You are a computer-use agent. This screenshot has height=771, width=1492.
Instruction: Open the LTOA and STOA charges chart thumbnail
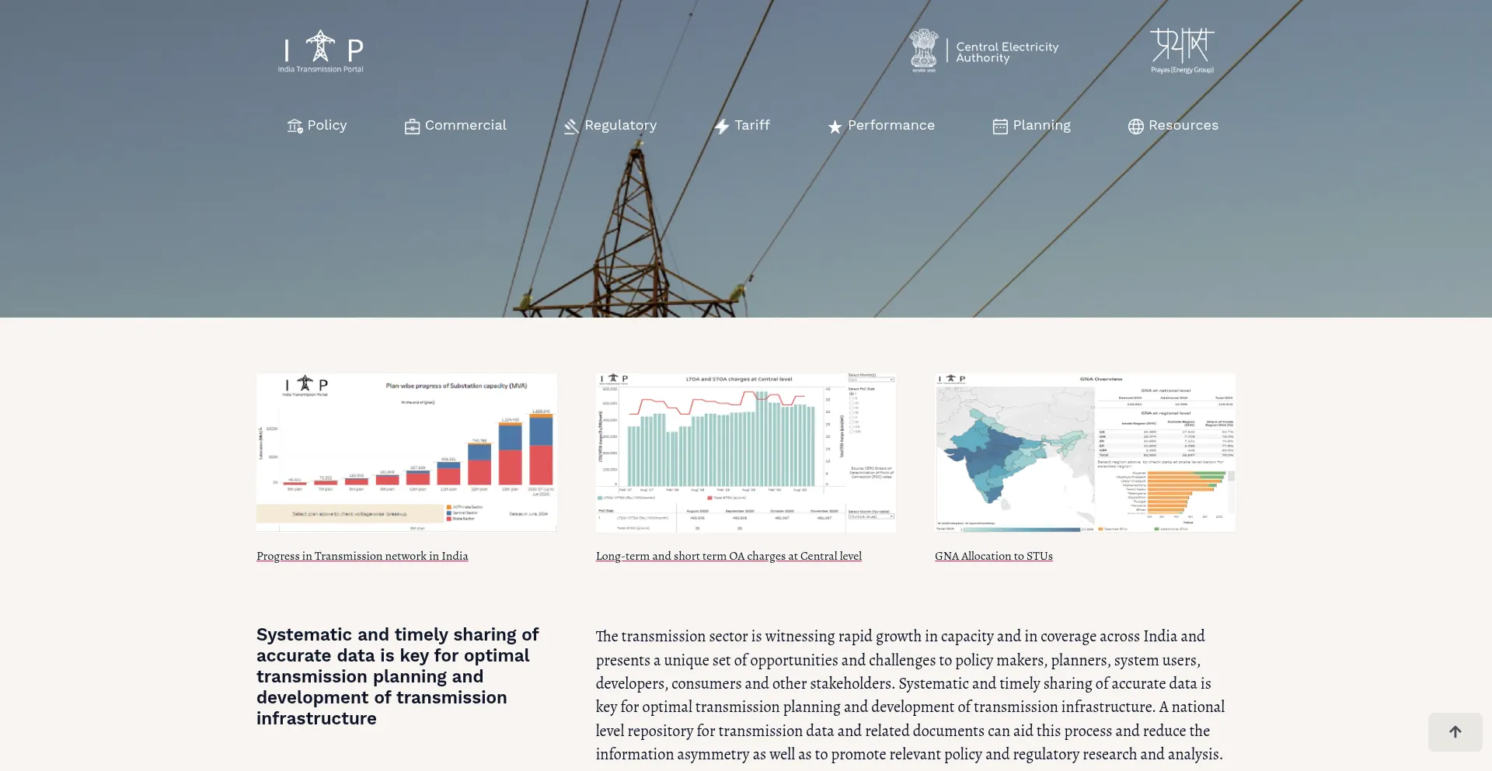click(x=746, y=453)
